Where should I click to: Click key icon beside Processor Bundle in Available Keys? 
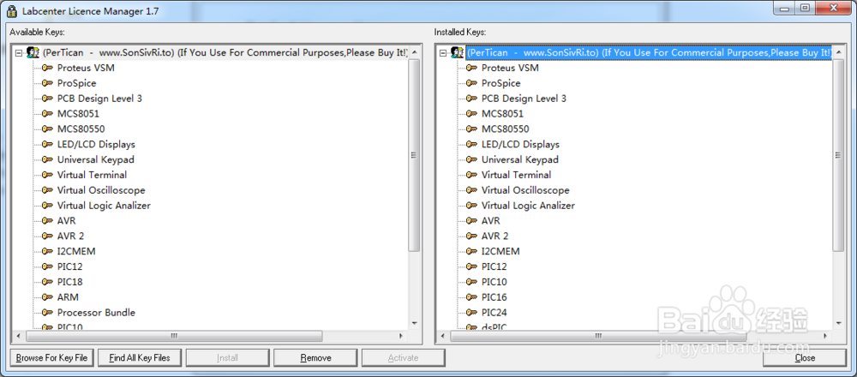[x=47, y=313]
